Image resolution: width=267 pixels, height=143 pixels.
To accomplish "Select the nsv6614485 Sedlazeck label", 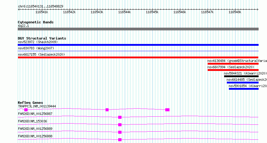I will click(x=247, y=80).
